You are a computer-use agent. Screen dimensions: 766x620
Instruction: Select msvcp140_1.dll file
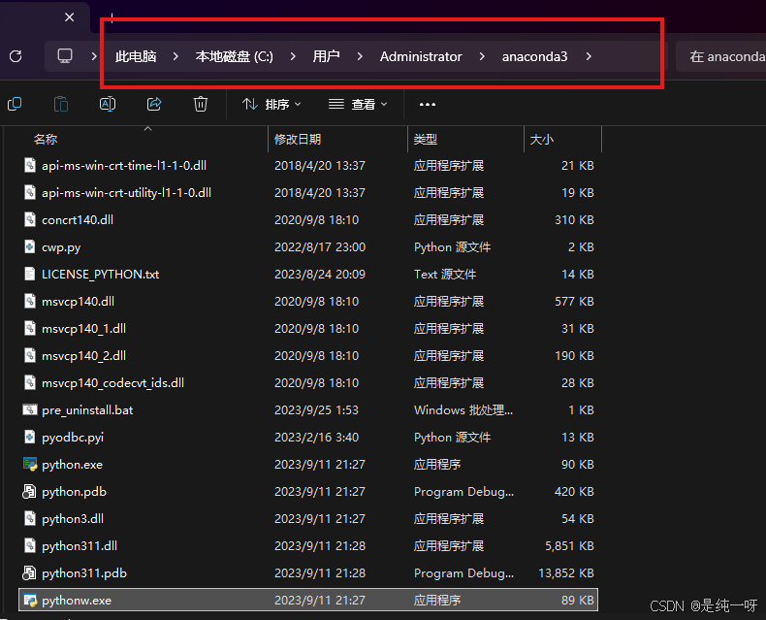coord(84,329)
